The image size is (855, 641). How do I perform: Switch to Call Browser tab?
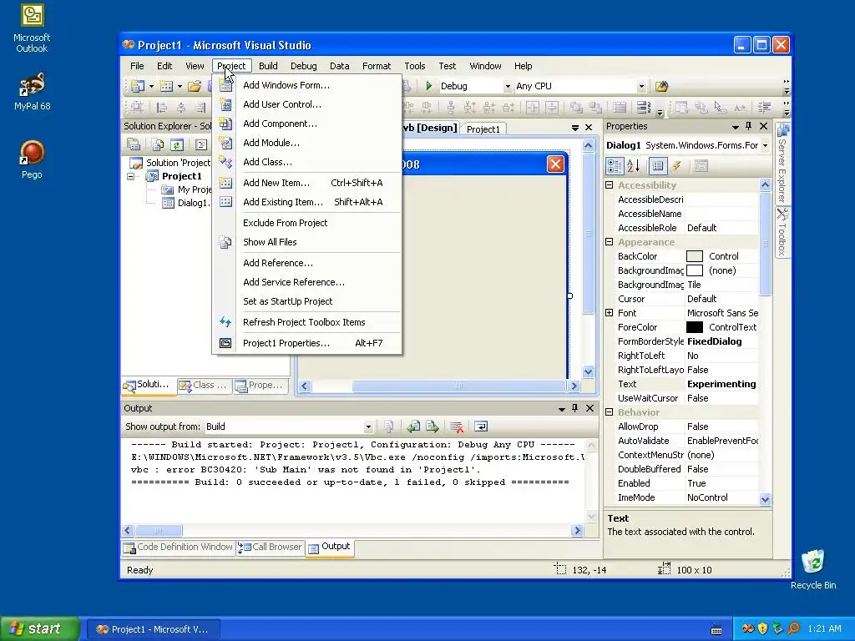(x=271, y=547)
